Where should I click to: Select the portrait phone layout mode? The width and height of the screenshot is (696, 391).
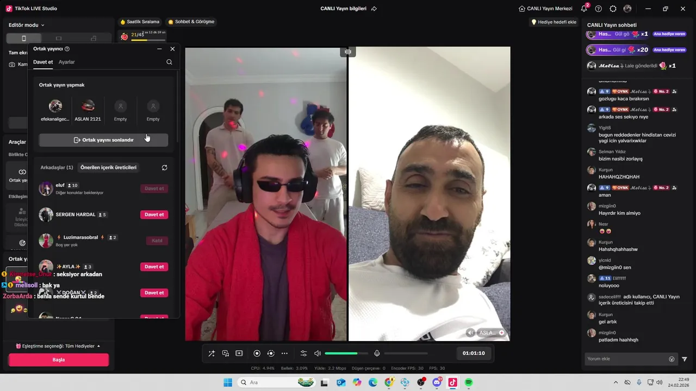point(23,38)
